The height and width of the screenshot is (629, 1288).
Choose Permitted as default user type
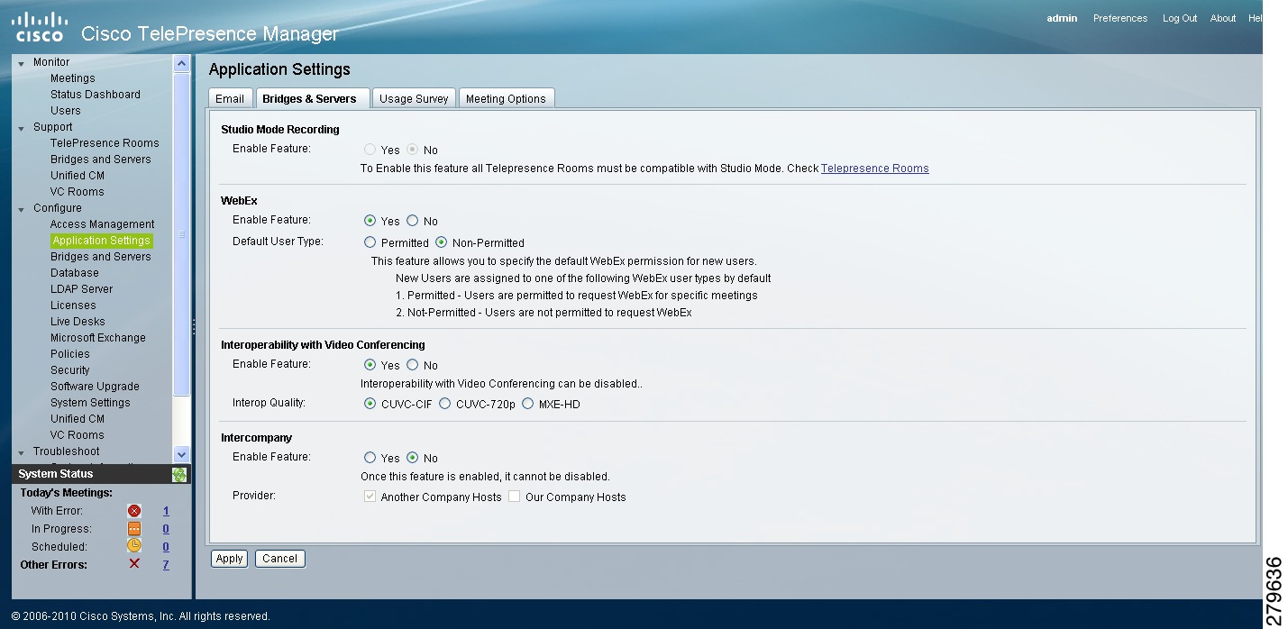(370, 242)
